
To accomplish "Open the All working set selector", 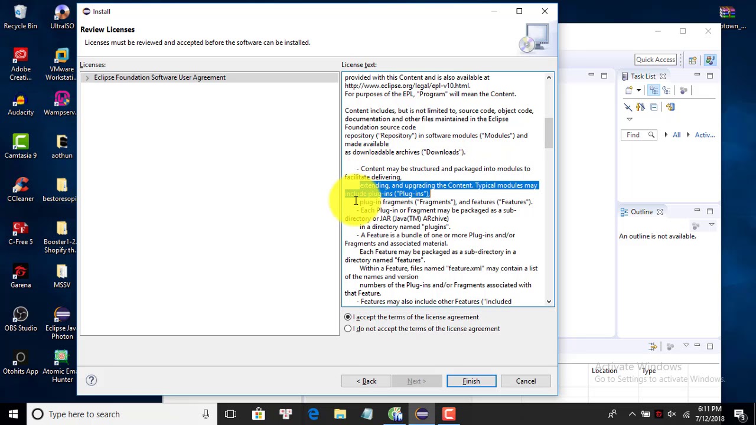I will click(676, 135).
